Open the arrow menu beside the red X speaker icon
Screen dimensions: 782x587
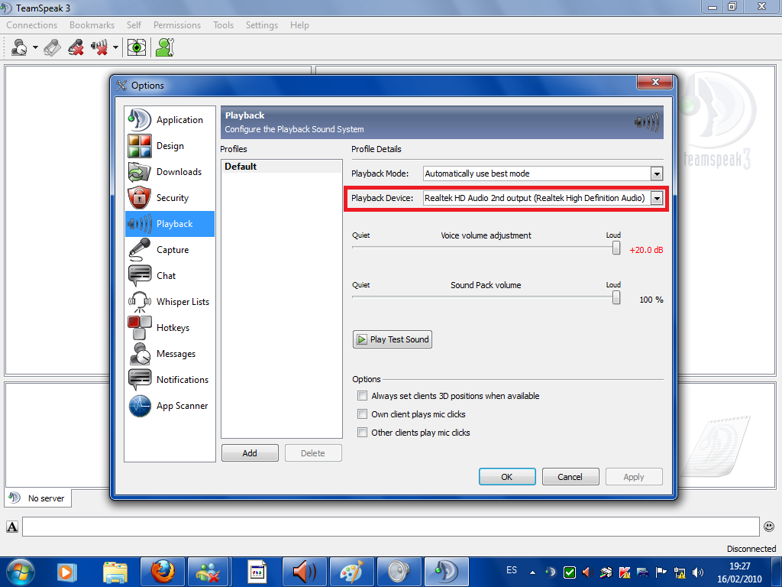pos(116,48)
